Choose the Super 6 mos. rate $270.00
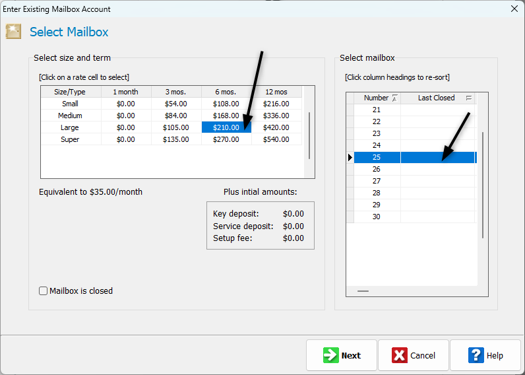This screenshot has width=525, height=375. 226,139
